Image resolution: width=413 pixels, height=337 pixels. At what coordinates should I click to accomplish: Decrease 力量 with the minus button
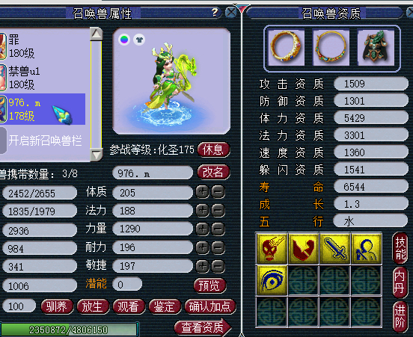coord(218,229)
